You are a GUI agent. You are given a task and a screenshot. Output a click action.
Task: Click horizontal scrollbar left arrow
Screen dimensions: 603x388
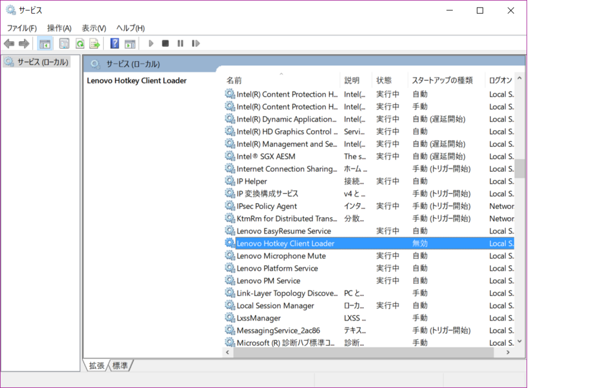228,352
